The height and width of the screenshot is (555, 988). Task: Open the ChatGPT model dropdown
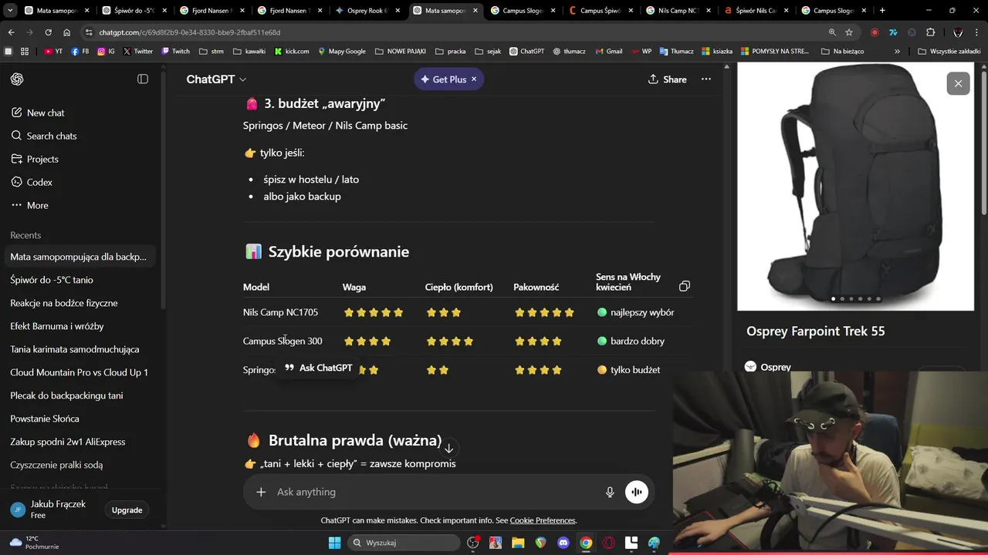[x=216, y=79]
